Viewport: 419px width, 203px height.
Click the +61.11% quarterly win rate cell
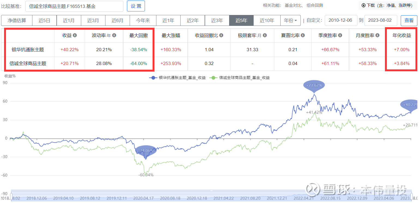point(330,63)
